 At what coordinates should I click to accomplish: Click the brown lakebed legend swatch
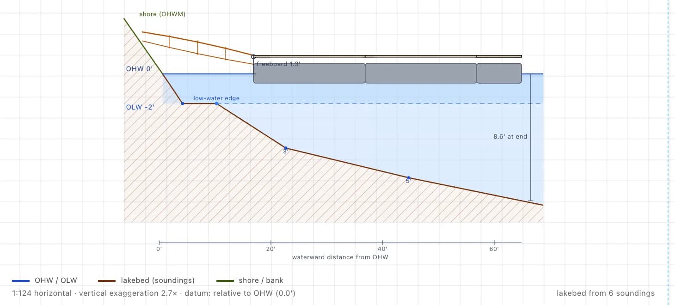pos(107,281)
